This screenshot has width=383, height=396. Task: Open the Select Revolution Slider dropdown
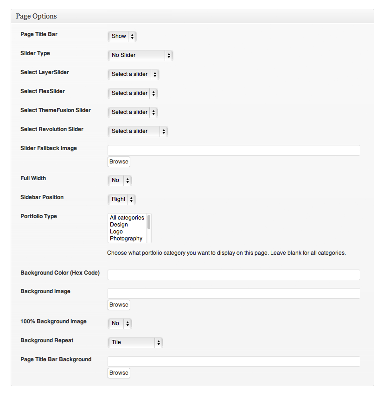[x=138, y=131]
